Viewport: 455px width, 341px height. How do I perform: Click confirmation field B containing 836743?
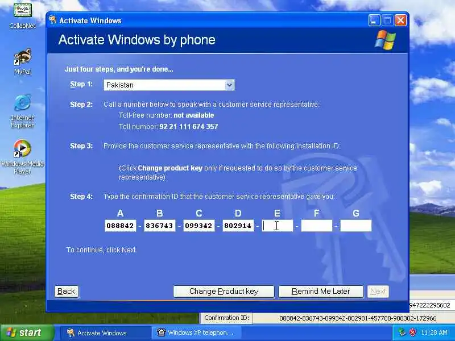tap(160, 226)
